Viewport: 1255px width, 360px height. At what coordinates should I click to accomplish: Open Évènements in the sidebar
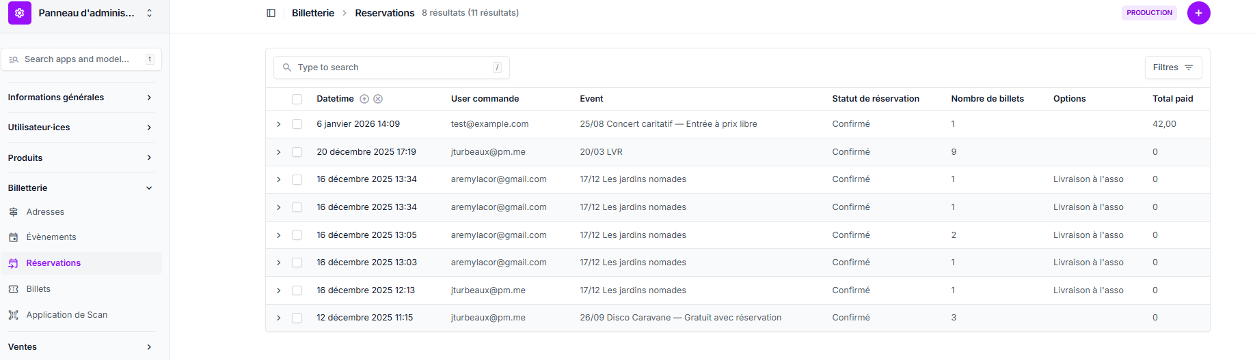point(51,237)
